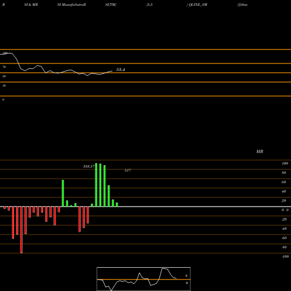Viewport: 291px width, 291px height.
Task: Click the -100 axis label in MR panel
Action: [285, 257]
